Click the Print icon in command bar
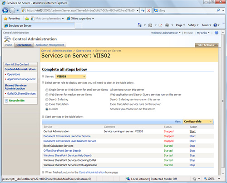Viewport: 227px width, 183px height. (167, 25)
